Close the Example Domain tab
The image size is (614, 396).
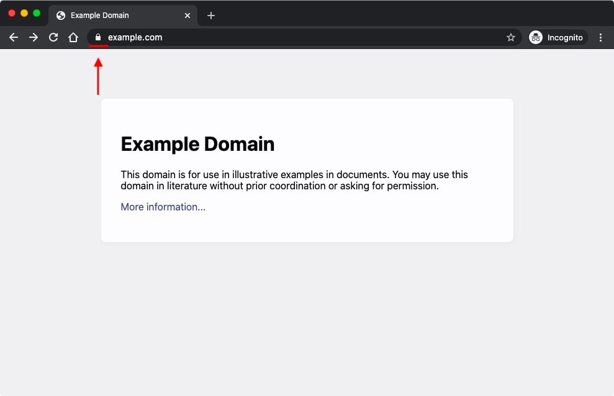click(x=187, y=15)
